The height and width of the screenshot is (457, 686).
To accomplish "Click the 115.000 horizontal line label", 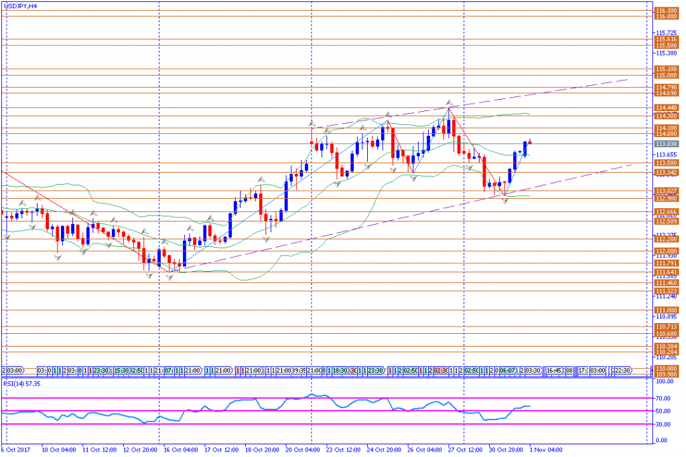I will 665,76.
